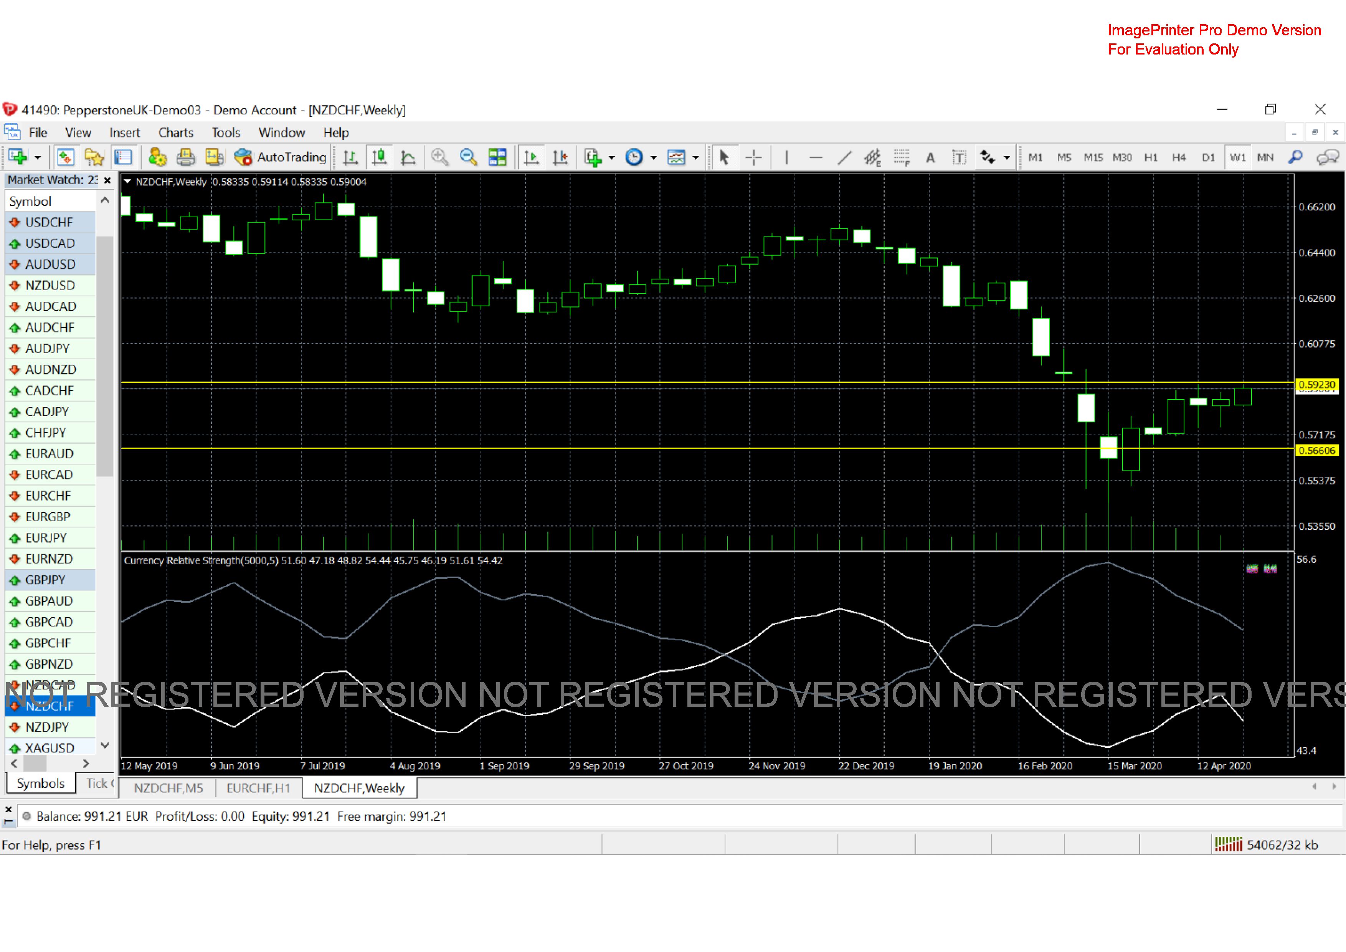Viewport: 1346px width, 952px height.
Task: Click Market Watch horizontal scroll right arrow
Action: (x=86, y=763)
